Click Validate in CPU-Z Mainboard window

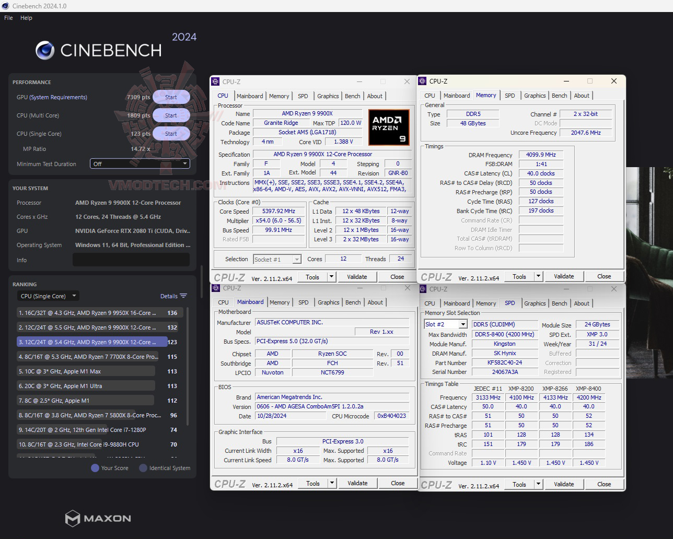[x=358, y=483]
